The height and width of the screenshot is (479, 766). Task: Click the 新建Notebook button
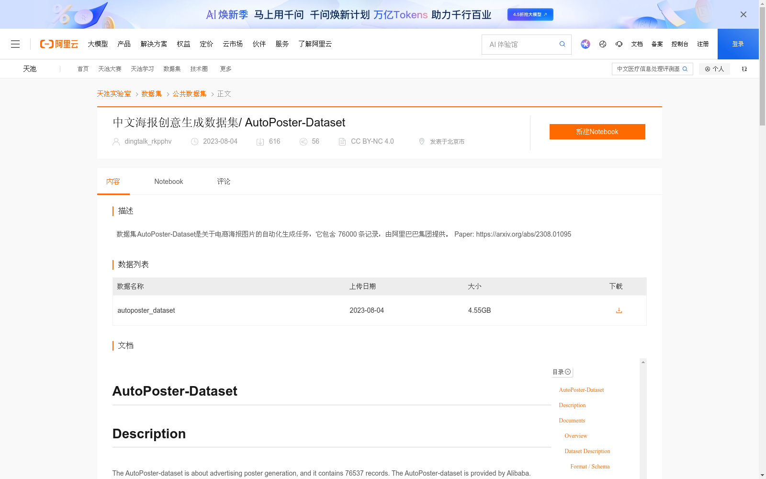tap(597, 132)
